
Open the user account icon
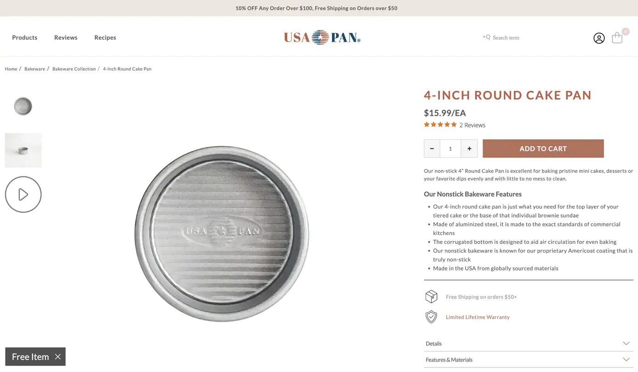[x=598, y=38]
